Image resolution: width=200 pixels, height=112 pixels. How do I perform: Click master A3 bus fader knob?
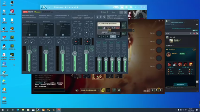click(112, 59)
